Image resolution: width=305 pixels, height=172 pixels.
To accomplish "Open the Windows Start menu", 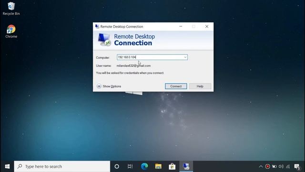I will 7,166.
